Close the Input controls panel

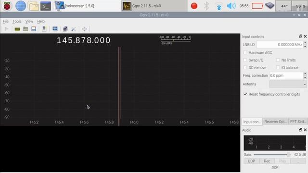(305, 37)
